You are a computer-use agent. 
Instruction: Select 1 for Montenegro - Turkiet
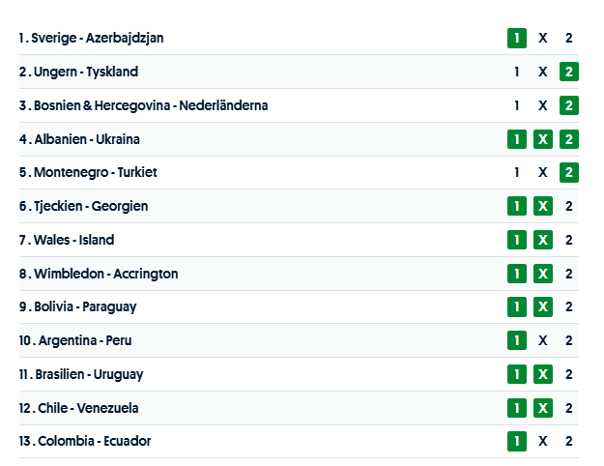pyautogui.click(x=517, y=172)
